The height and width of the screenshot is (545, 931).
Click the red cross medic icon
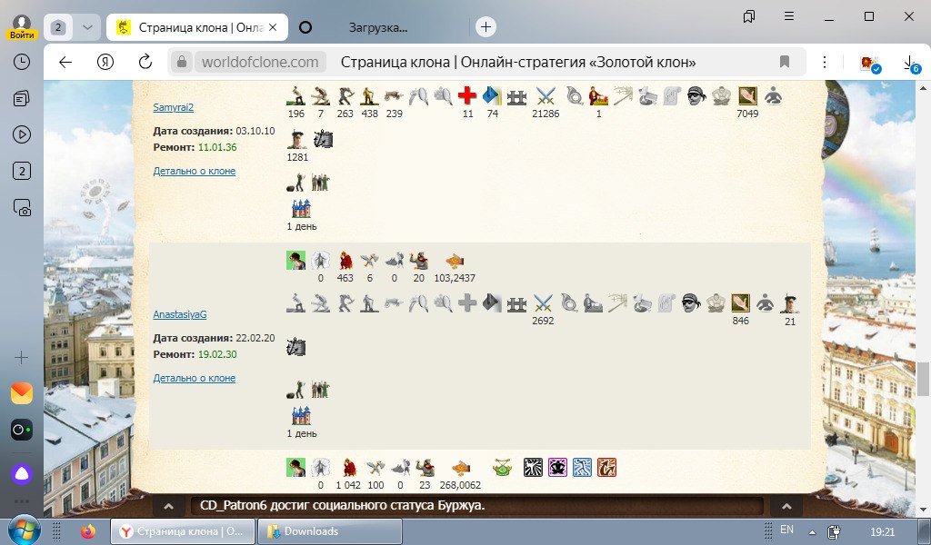point(467,95)
